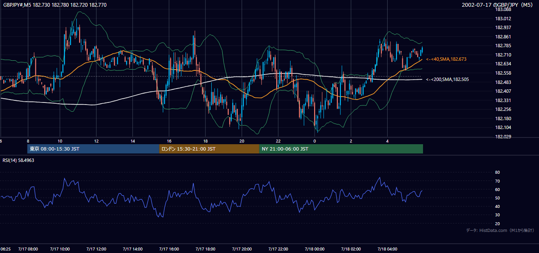Click hour tick 0 below price chart
This screenshot has height=253, width=539.
tap(315, 141)
